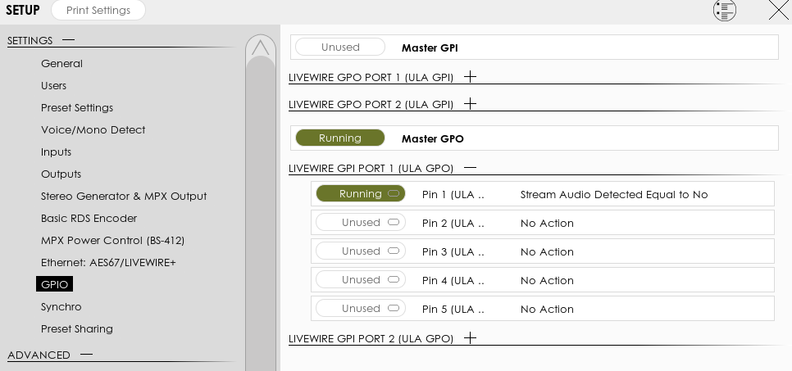792x371 pixels.
Task: Toggle the Pin 4 Unused status pill
Action: coord(361,280)
